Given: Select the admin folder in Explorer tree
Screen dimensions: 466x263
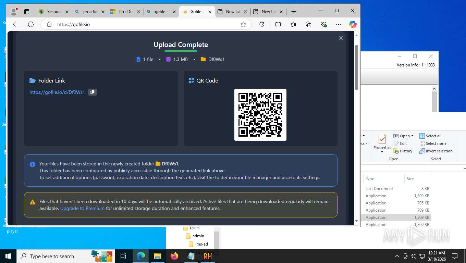Looking at the screenshot, I should tap(198, 236).
